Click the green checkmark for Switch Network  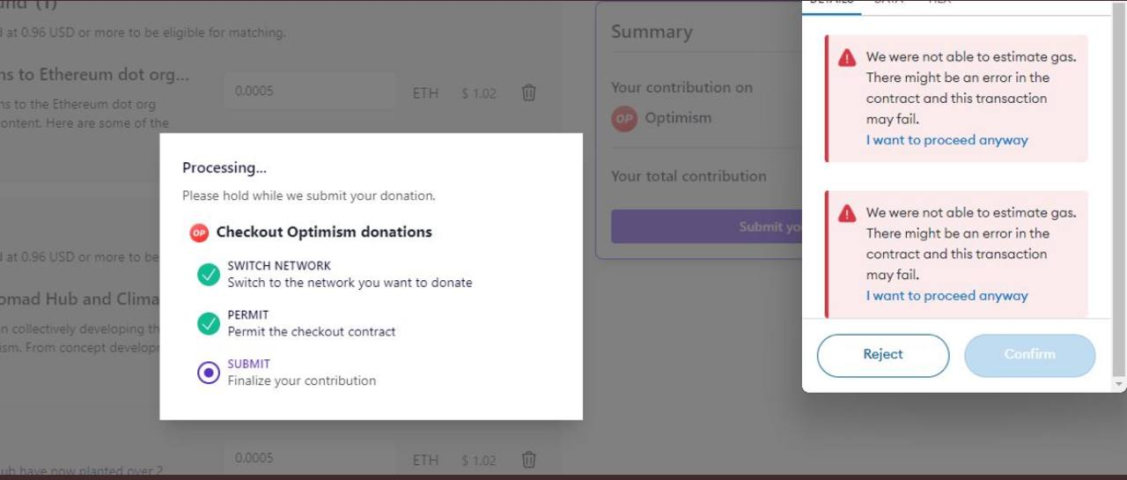coord(209,275)
